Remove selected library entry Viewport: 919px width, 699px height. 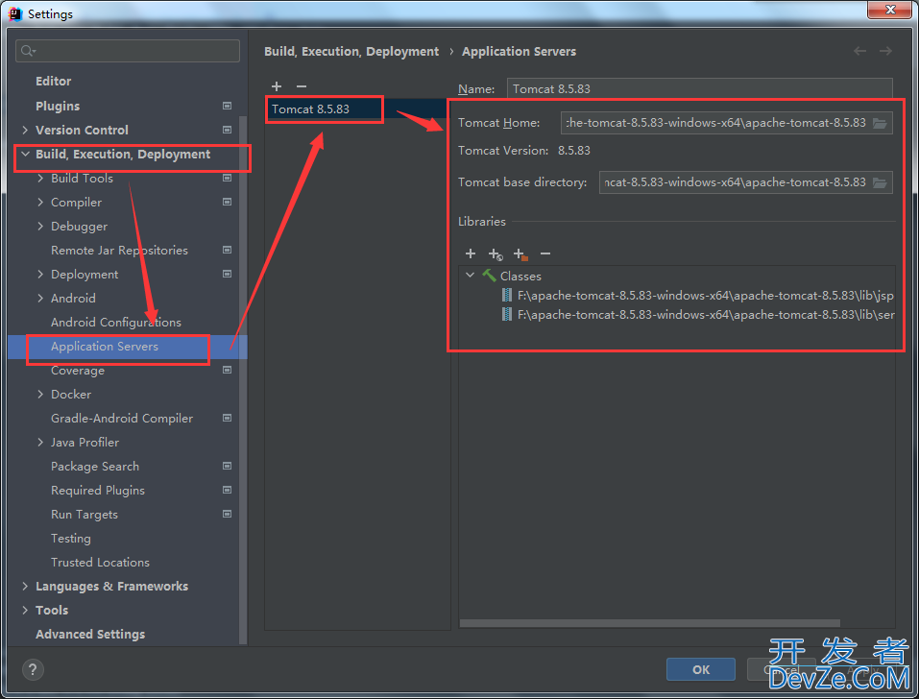click(x=545, y=253)
